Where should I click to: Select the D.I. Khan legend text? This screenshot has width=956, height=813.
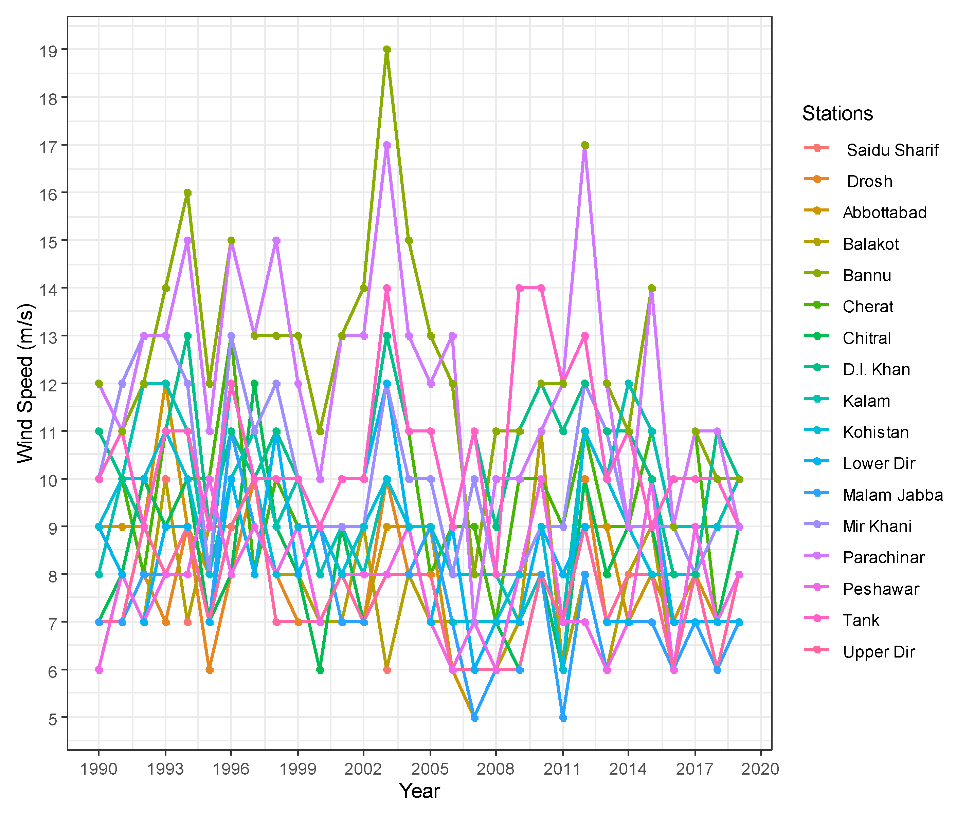[876, 369]
